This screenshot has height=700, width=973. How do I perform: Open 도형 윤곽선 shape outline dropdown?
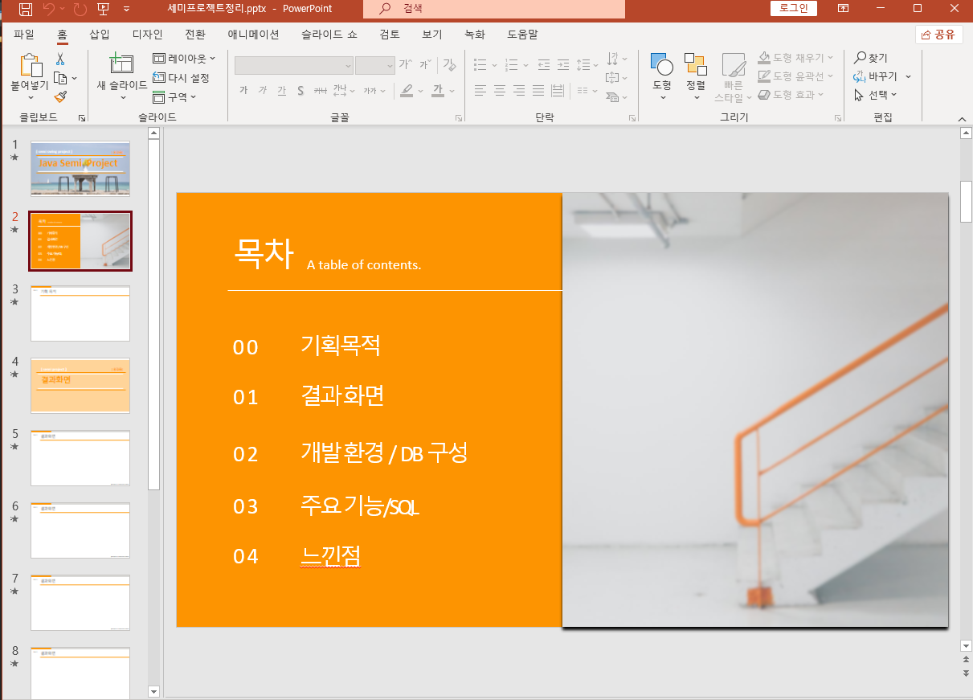coord(795,76)
